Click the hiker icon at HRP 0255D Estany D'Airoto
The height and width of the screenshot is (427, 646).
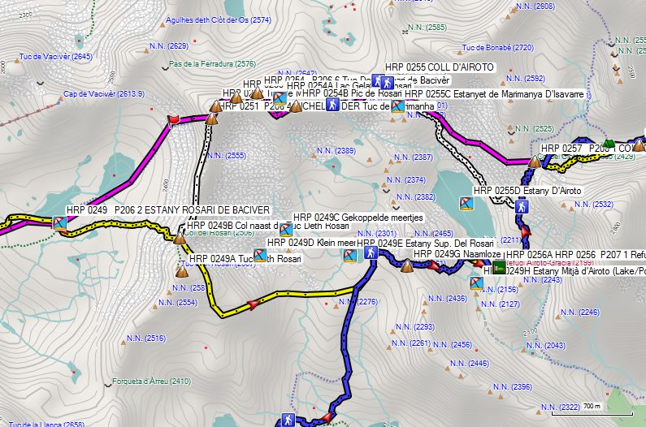pyautogui.click(x=522, y=206)
